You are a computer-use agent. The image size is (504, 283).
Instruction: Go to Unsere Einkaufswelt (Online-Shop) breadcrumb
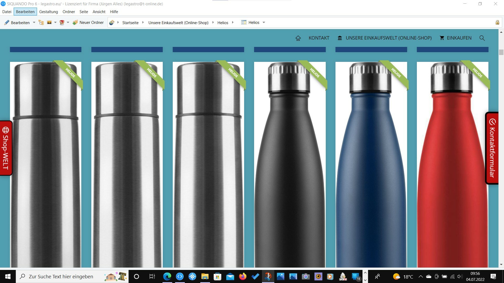click(x=178, y=23)
